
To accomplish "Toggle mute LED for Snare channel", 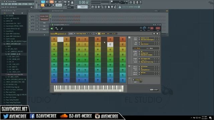I will [x=30, y=29].
